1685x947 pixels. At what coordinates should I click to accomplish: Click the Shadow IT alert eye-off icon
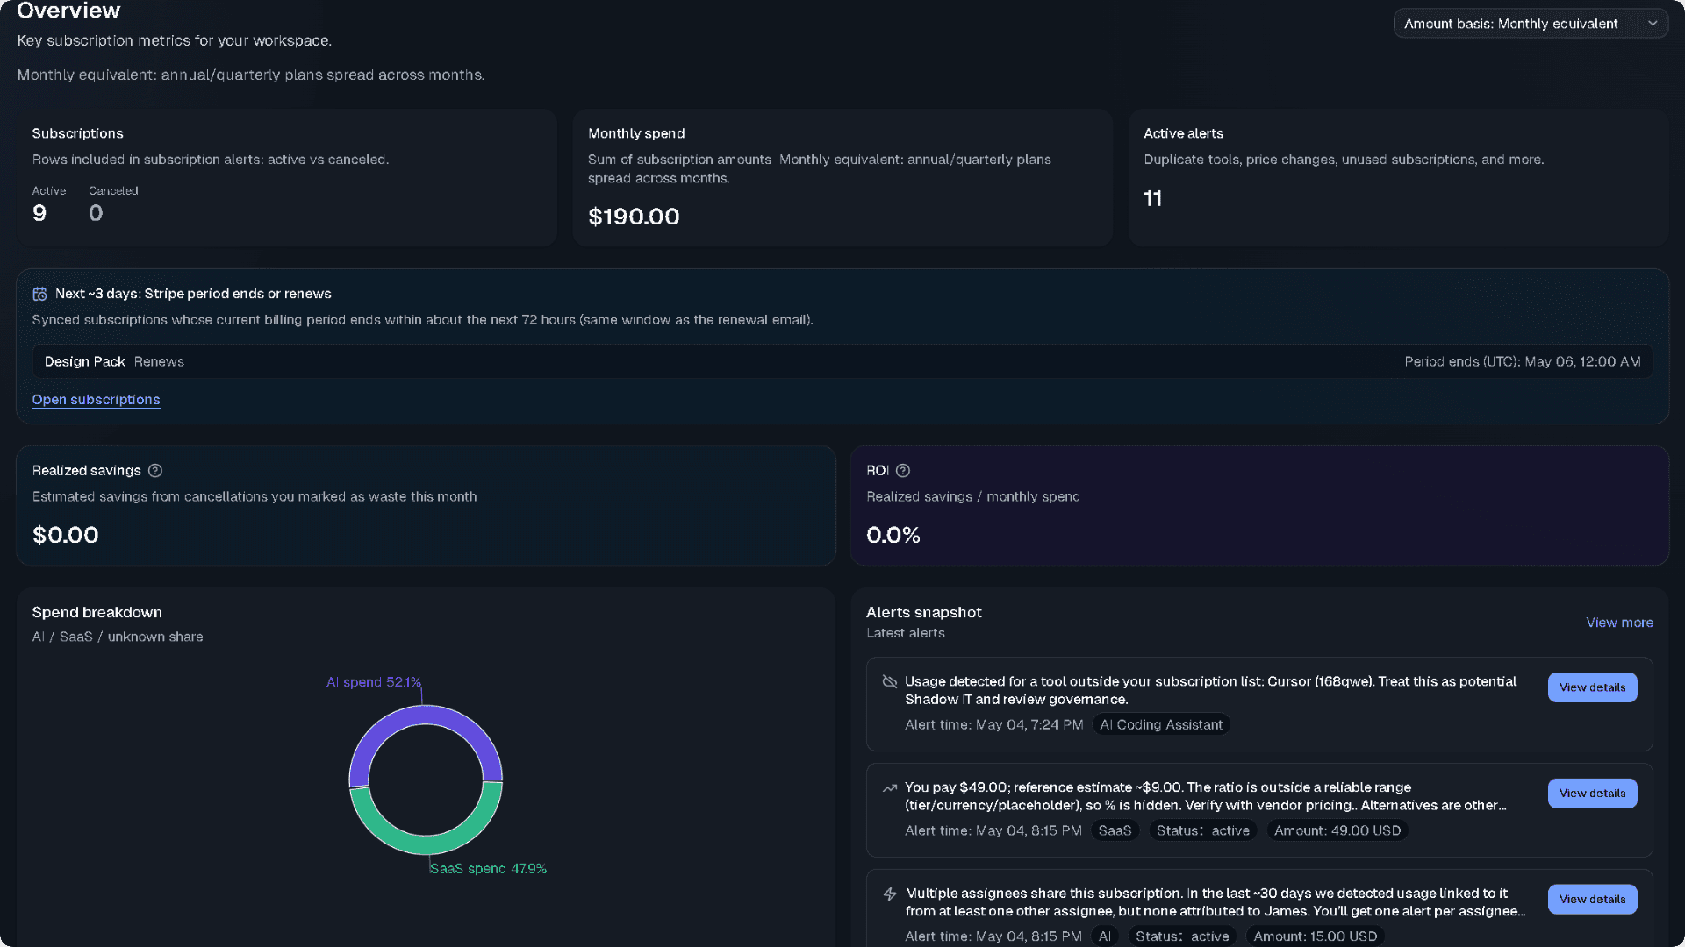point(889,681)
